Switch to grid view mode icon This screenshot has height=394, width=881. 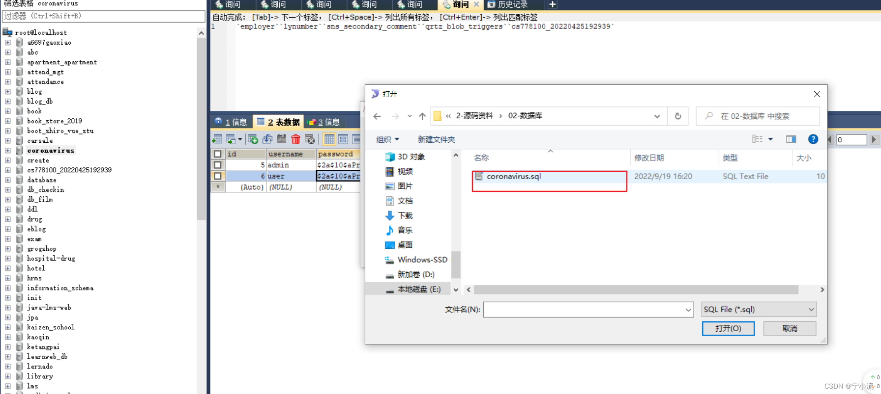coord(329,139)
